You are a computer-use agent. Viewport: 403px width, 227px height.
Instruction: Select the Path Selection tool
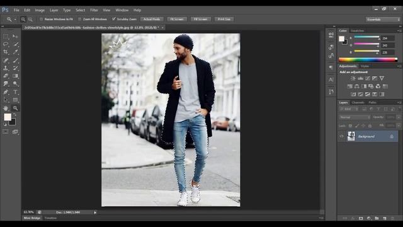coord(6,100)
